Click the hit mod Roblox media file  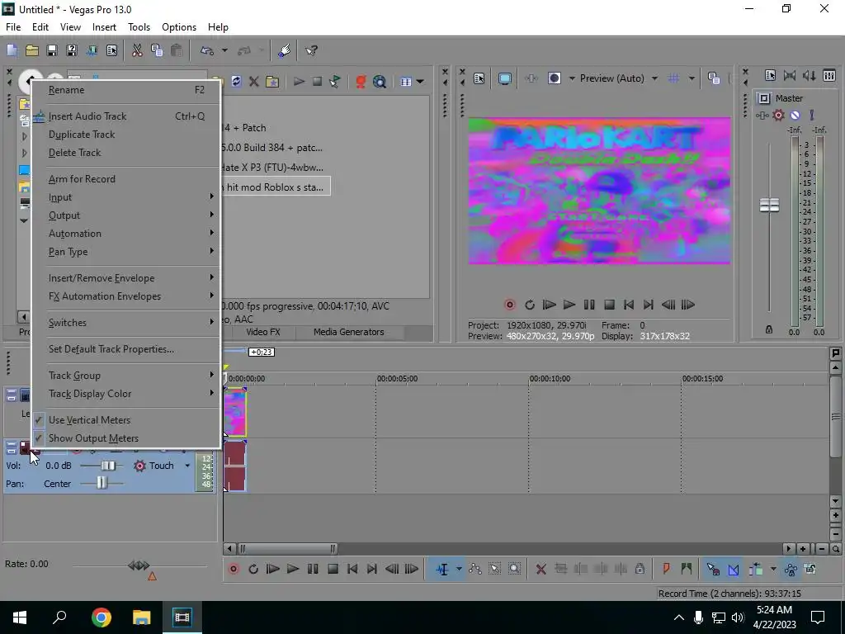pos(276,187)
